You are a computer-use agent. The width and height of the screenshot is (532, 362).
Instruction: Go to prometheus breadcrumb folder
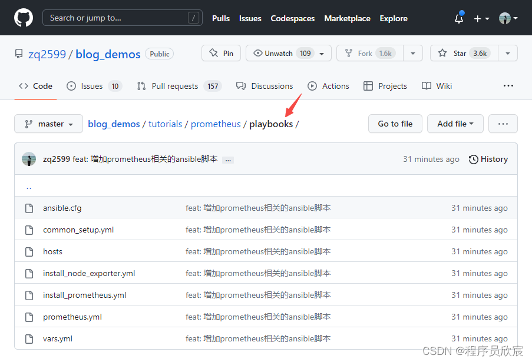[216, 124]
